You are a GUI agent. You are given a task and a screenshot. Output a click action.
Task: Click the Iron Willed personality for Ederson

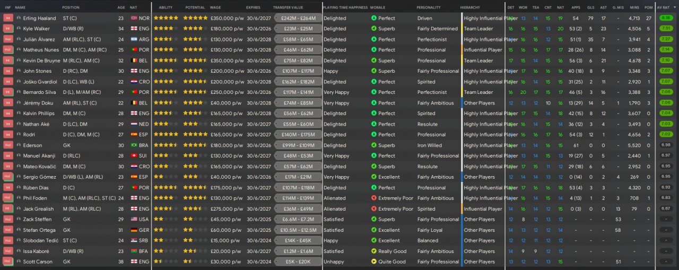(x=430, y=145)
